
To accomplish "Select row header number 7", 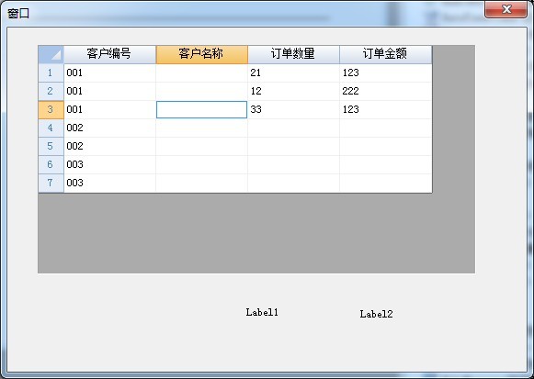I will tap(51, 183).
